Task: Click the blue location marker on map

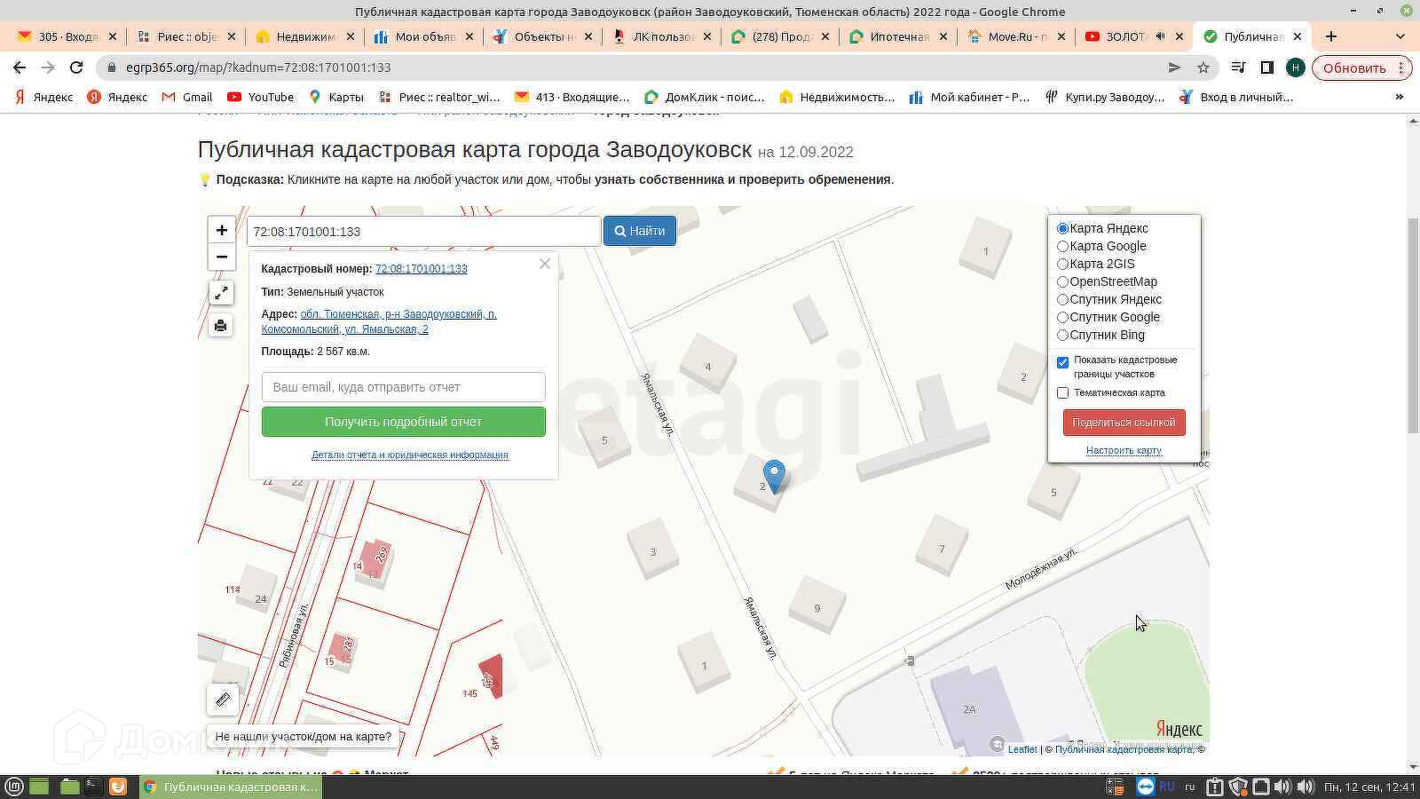Action: [774, 475]
